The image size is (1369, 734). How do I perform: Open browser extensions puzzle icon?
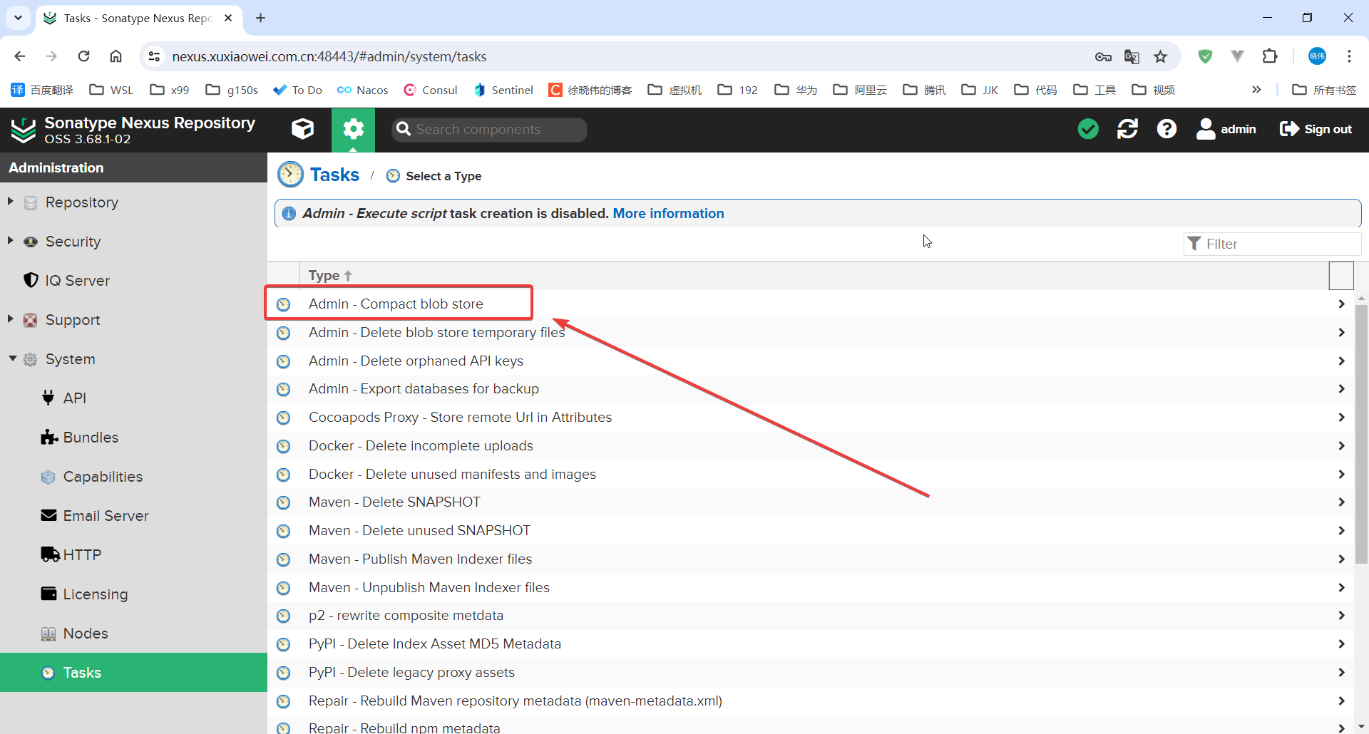(1270, 56)
